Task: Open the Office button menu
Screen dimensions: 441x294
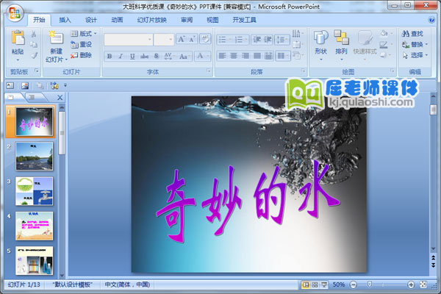Action: [x=15, y=13]
